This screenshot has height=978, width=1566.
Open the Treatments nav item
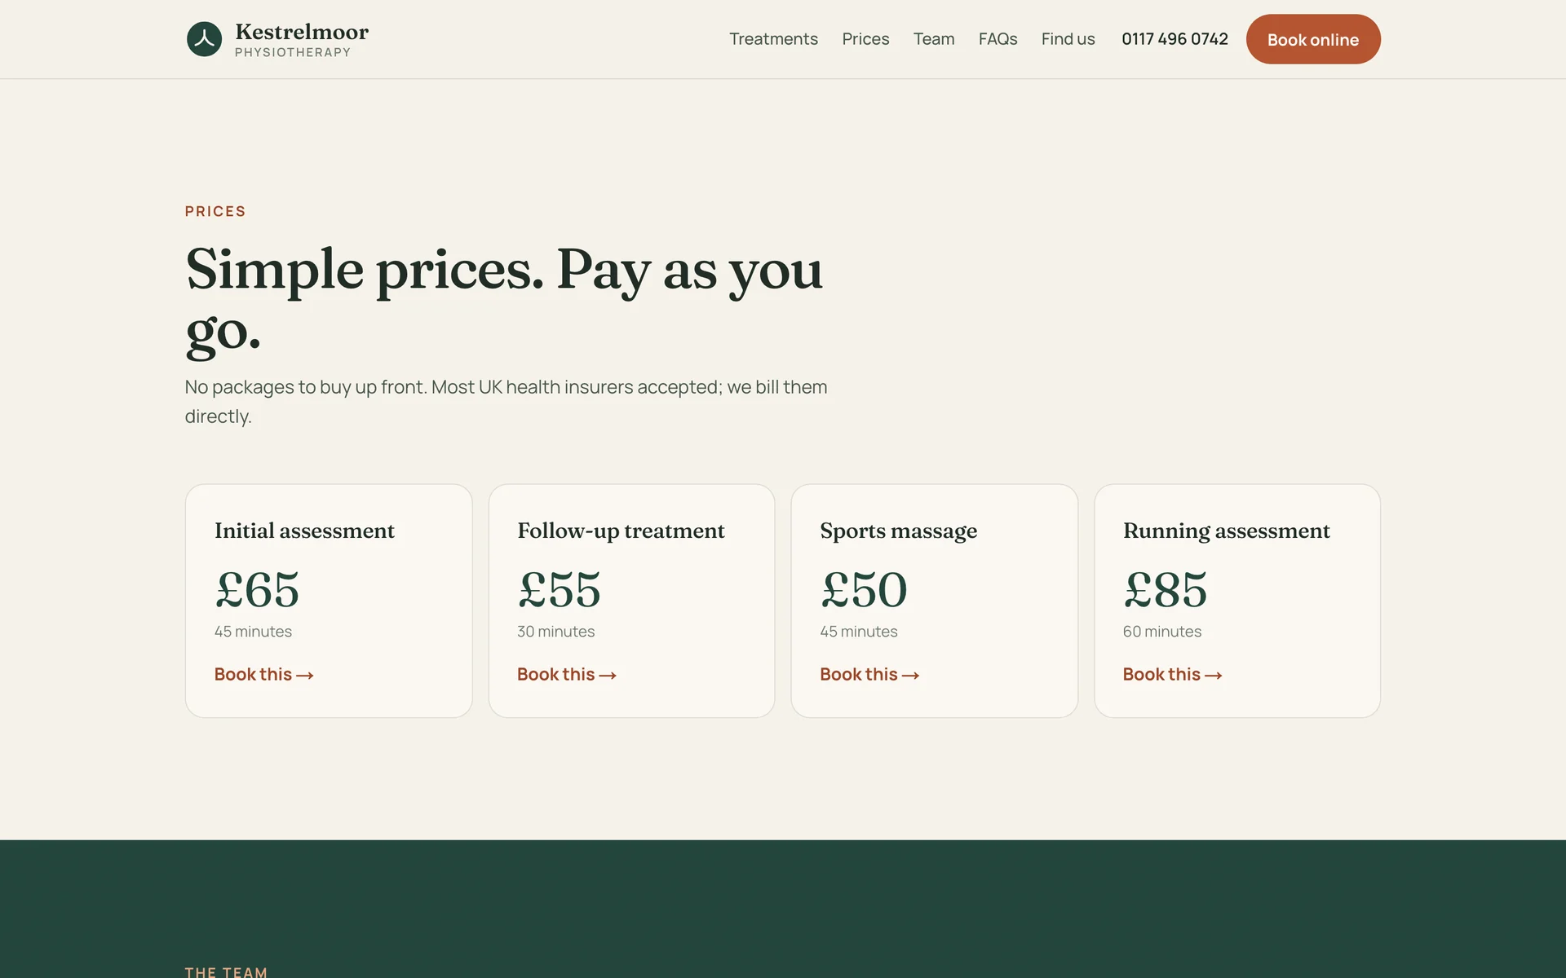pos(773,39)
